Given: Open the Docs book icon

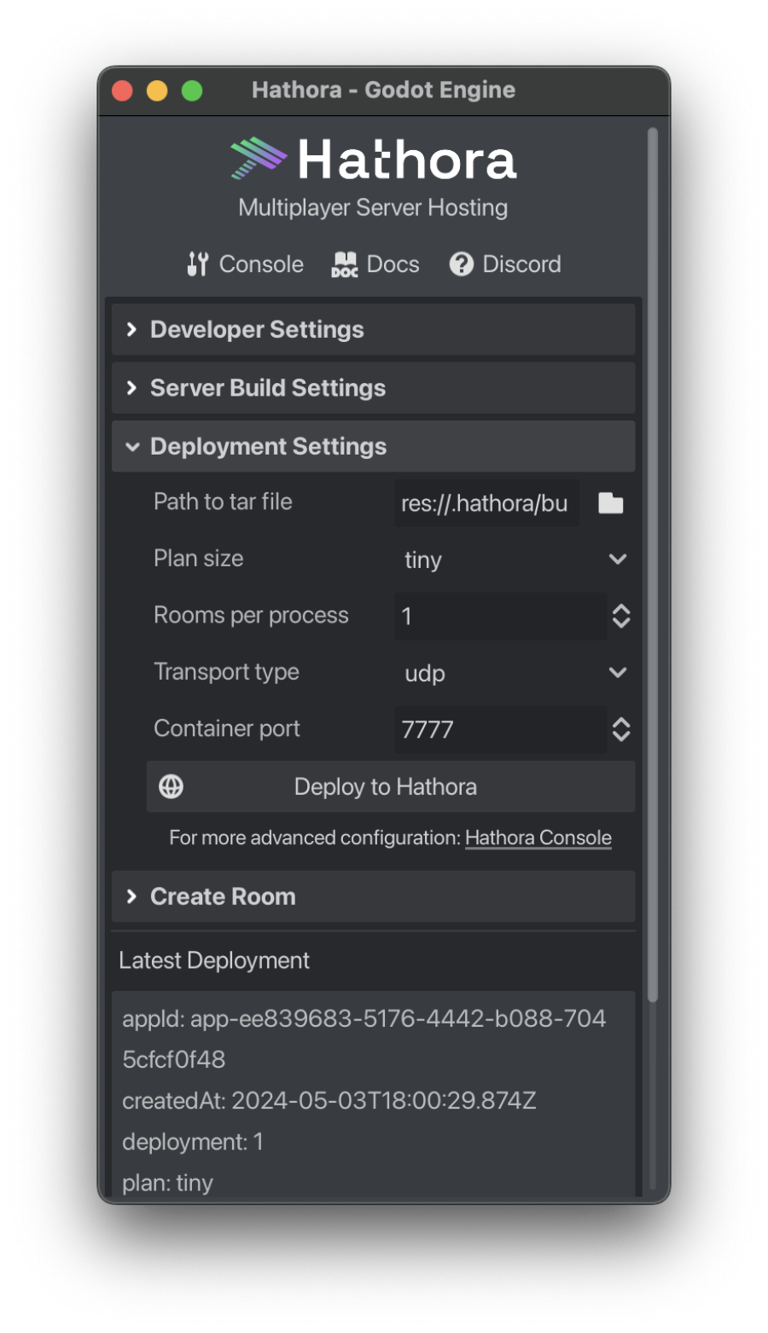Looking at the screenshot, I should 345,264.
